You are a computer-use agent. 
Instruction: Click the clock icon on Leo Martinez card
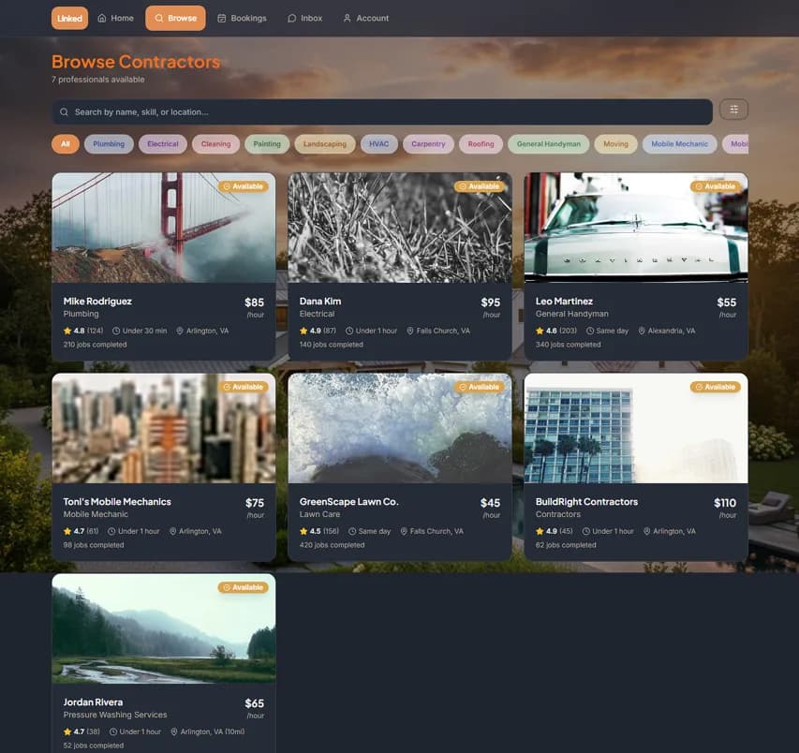pos(590,331)
